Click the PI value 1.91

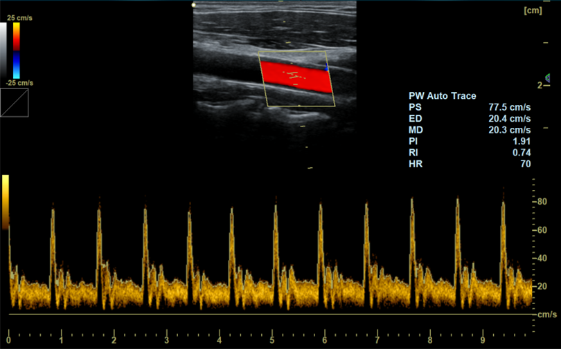coord(522,141)
